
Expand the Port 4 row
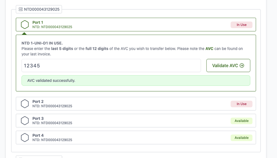136,137
